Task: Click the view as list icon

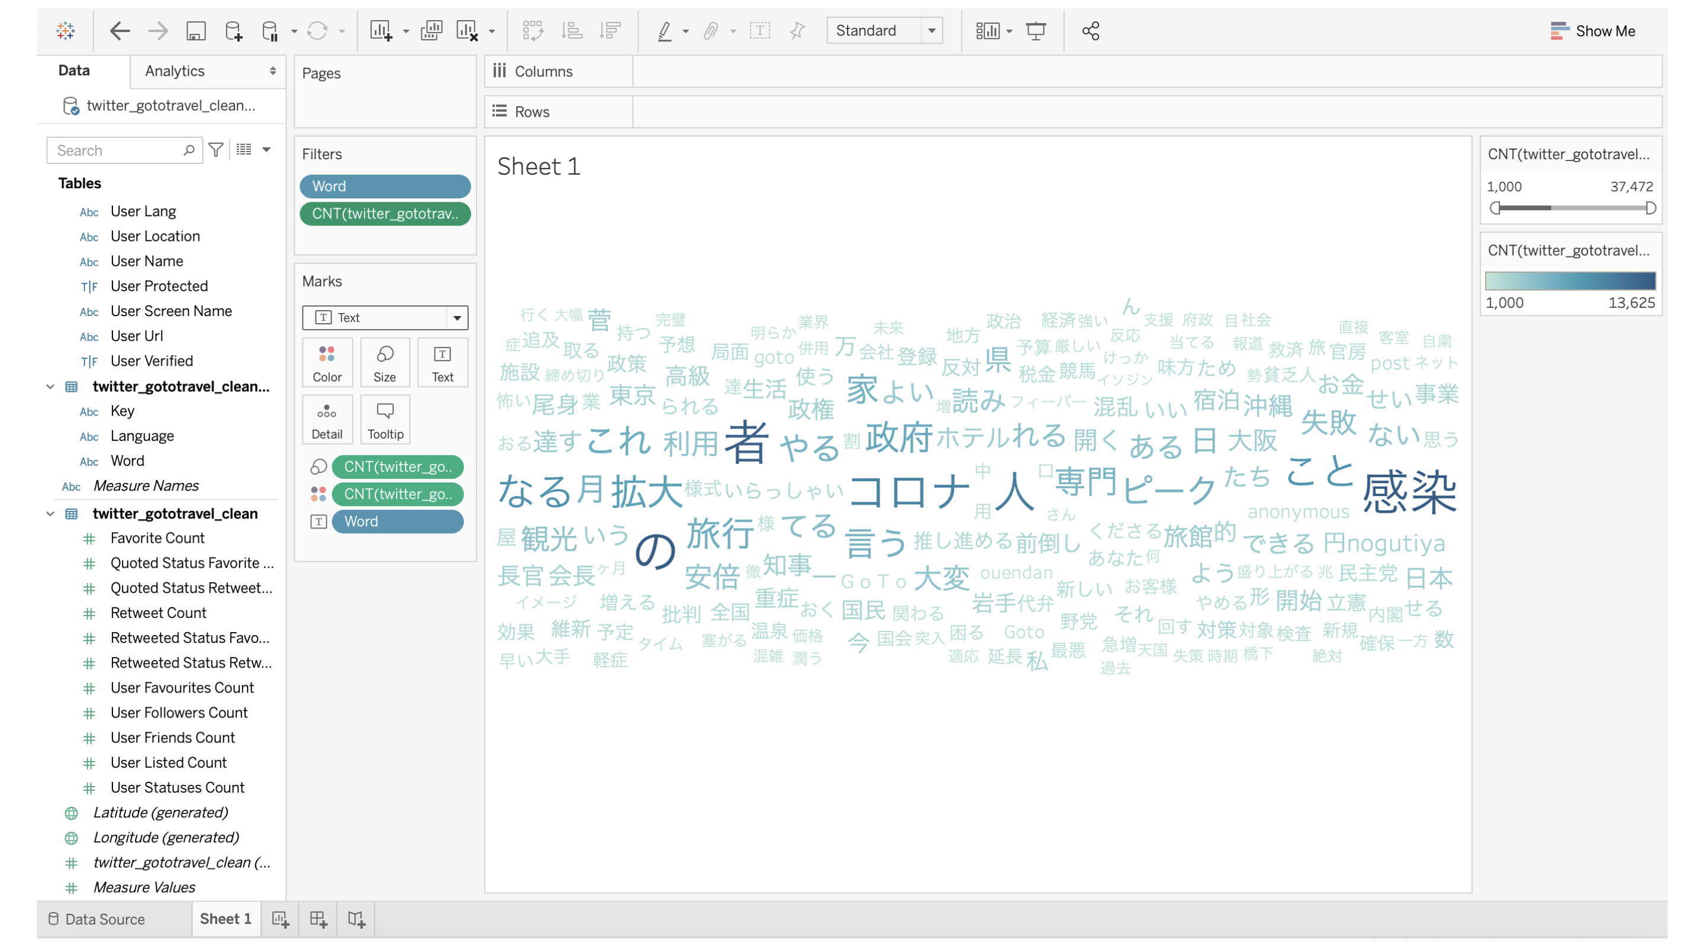Action: tap(244, 150)
